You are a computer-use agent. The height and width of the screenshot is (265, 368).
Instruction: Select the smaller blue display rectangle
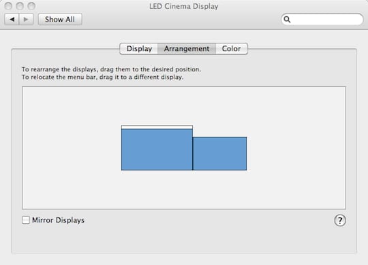pos(219,154)
